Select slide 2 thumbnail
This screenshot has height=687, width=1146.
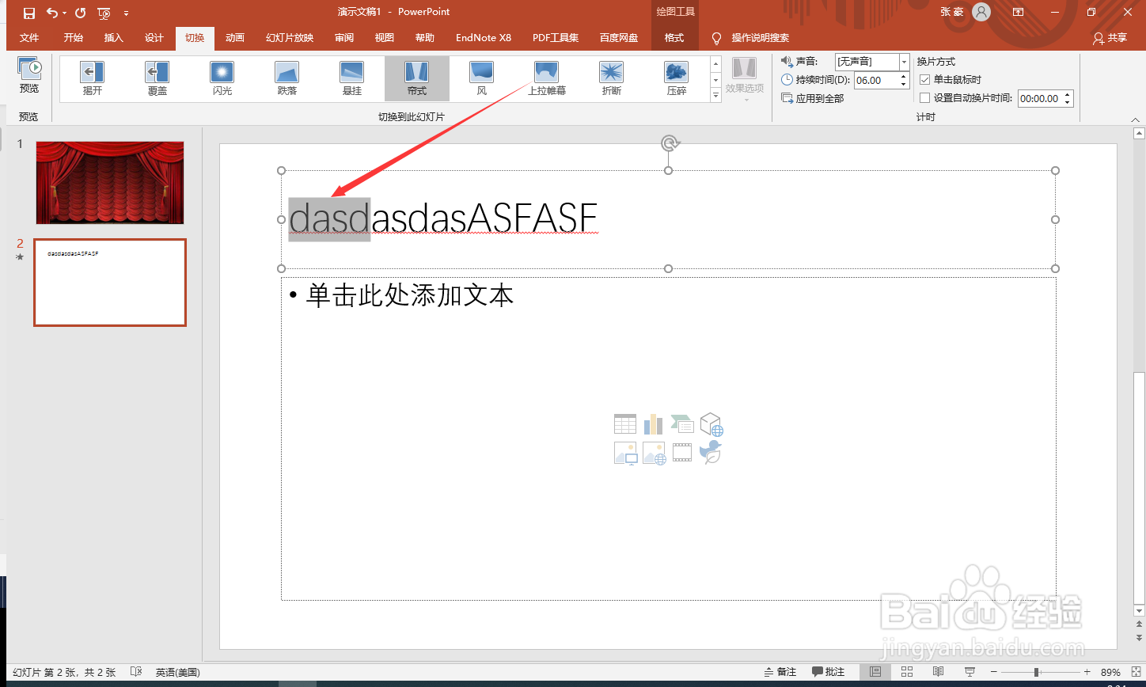pyautogui.click(x=110, y=283)
